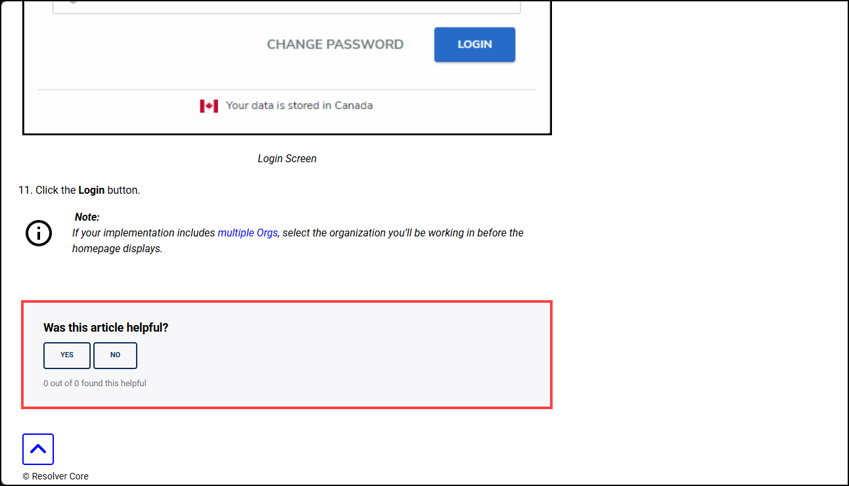Click the blue LOGIN button in the screenshot
849x486 pixels.
(x=474, y=45)
